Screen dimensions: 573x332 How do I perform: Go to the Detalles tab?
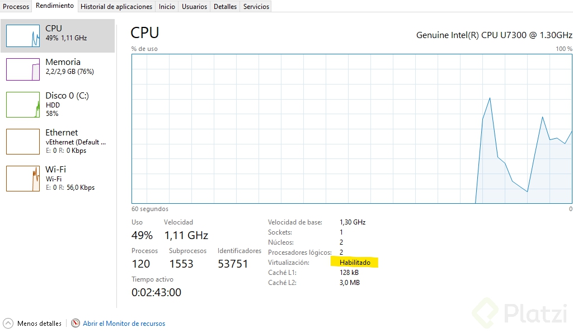(225, 7)
